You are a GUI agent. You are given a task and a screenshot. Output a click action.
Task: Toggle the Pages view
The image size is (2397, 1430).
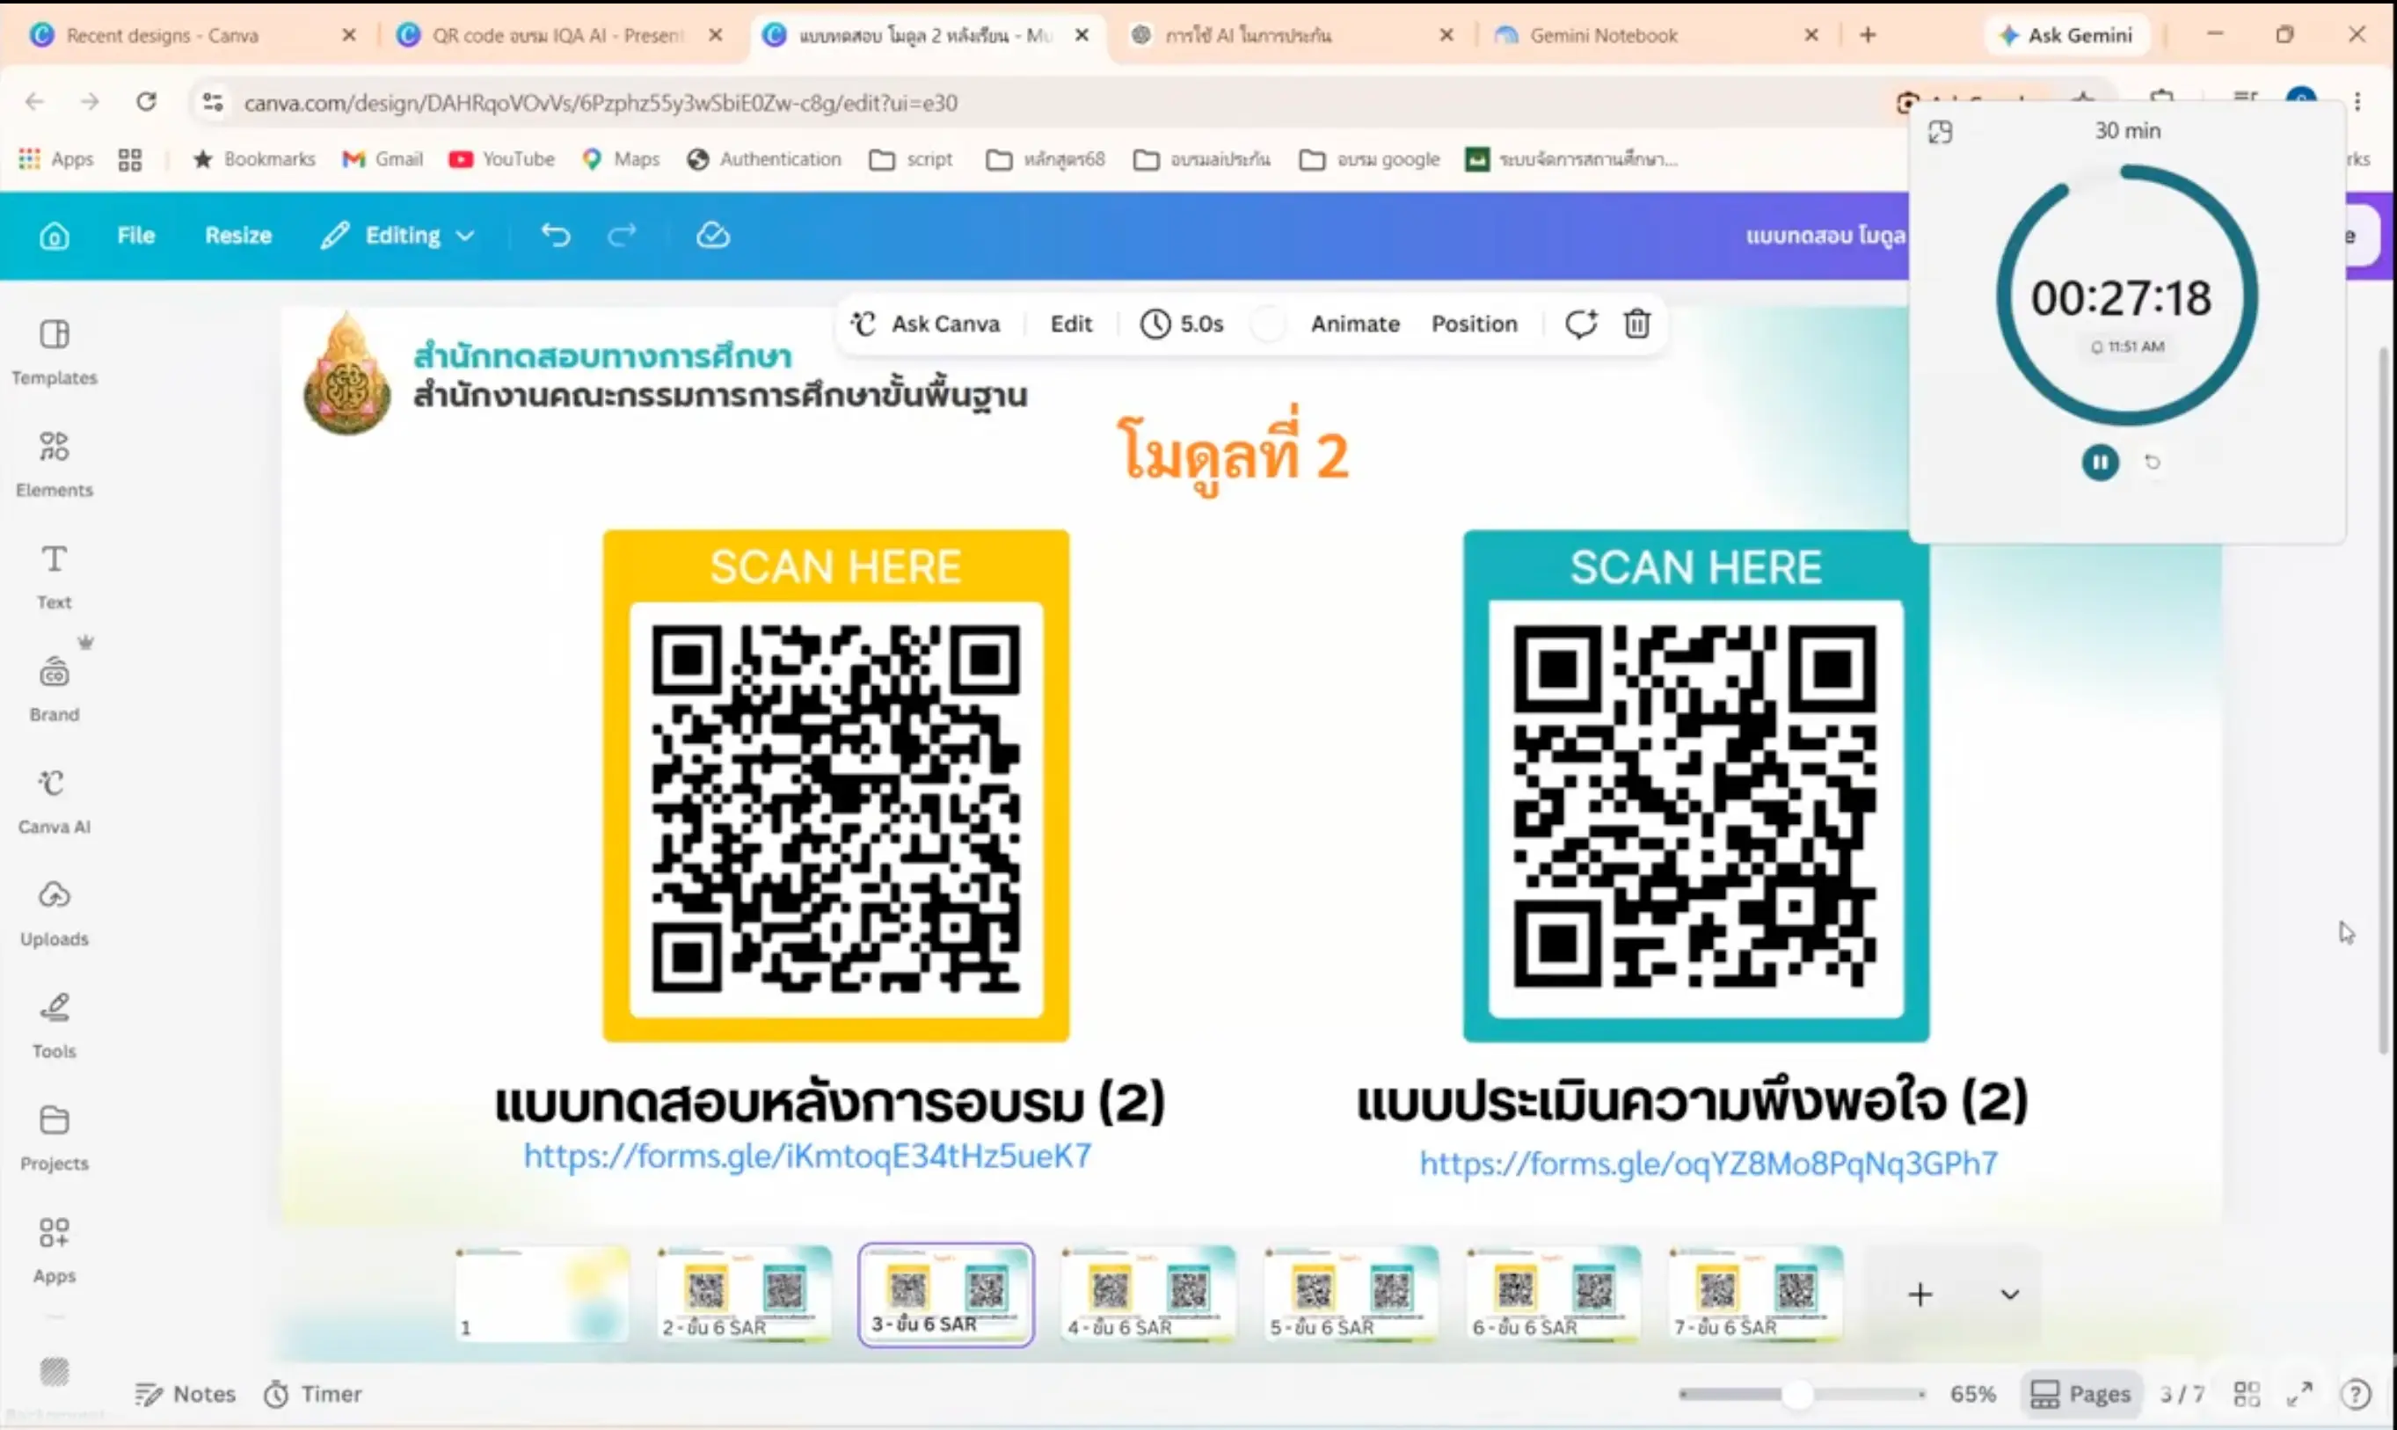pos(2080,1393)
